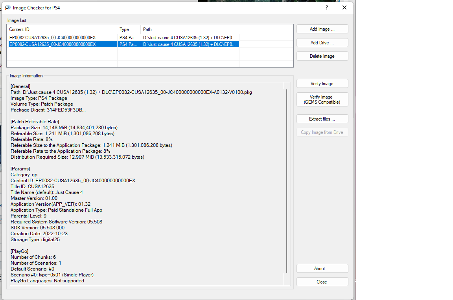Viewport: 453px width, 300px height.
Task: Open the Extract files dialog
Action: pos(322,119)
